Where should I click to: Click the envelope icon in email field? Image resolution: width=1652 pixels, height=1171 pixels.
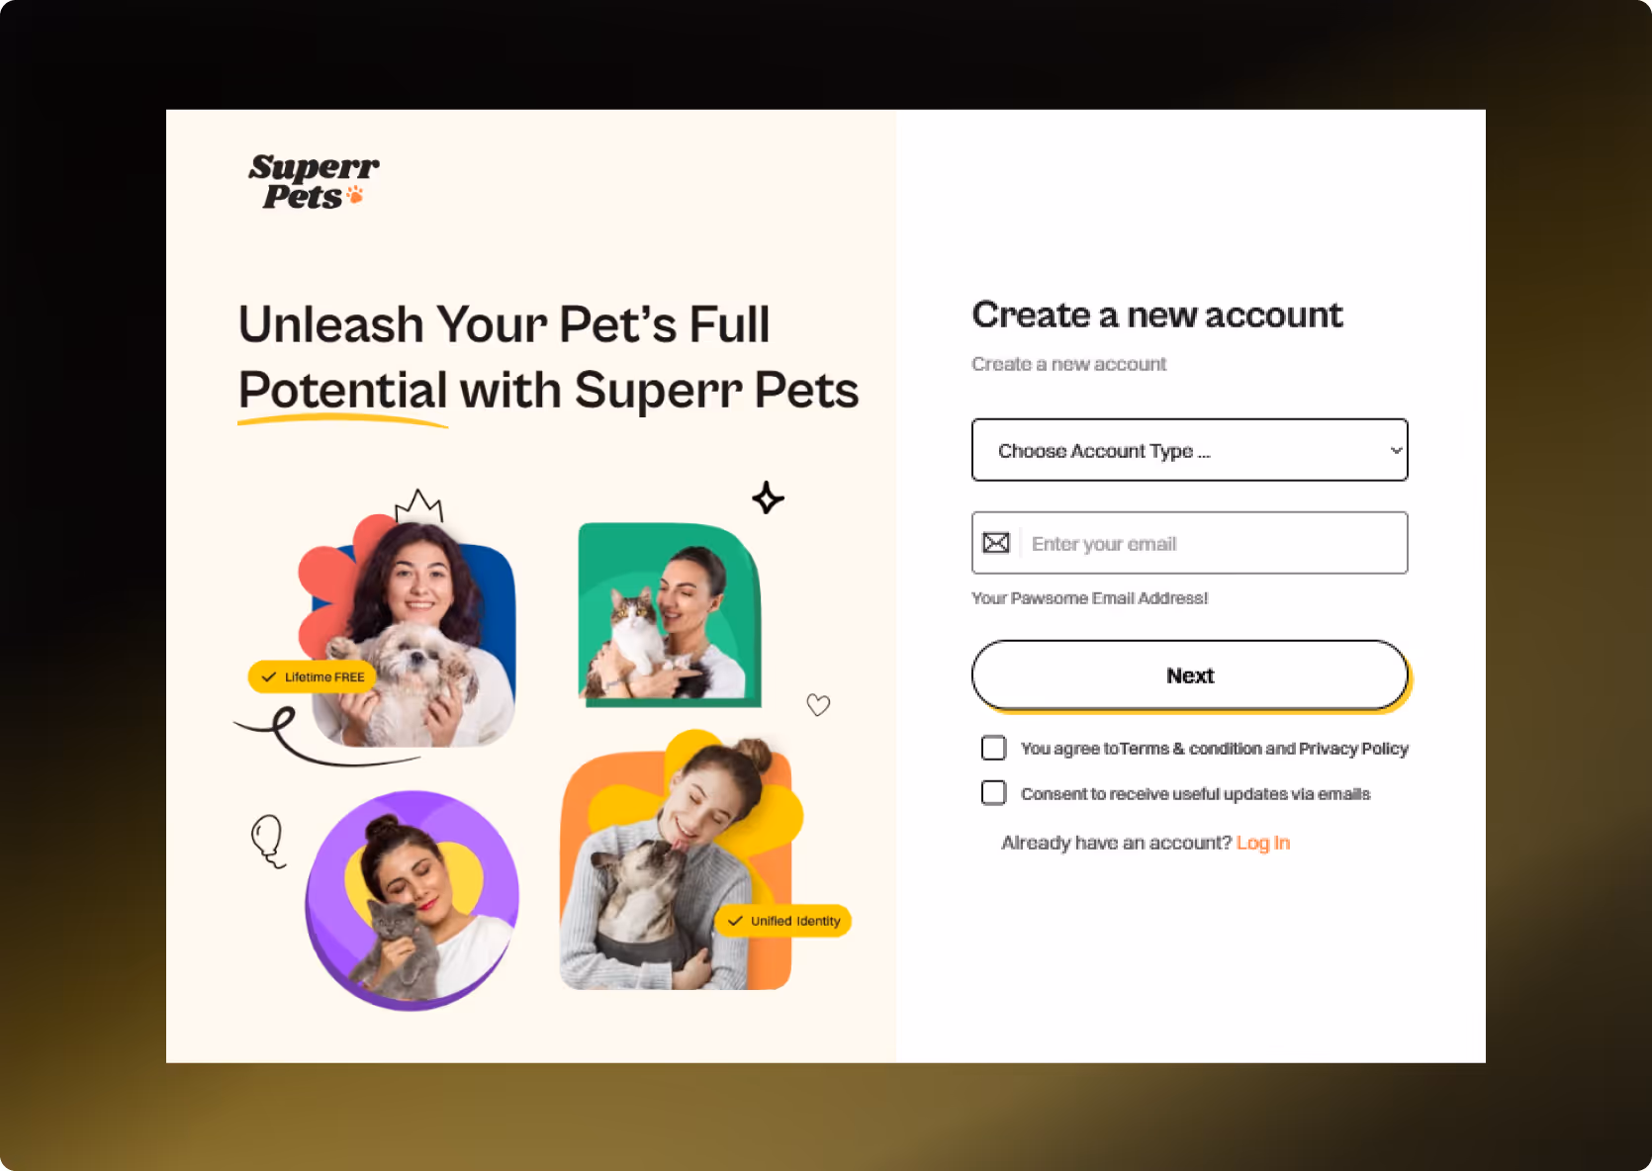click(x=996, y=543)
